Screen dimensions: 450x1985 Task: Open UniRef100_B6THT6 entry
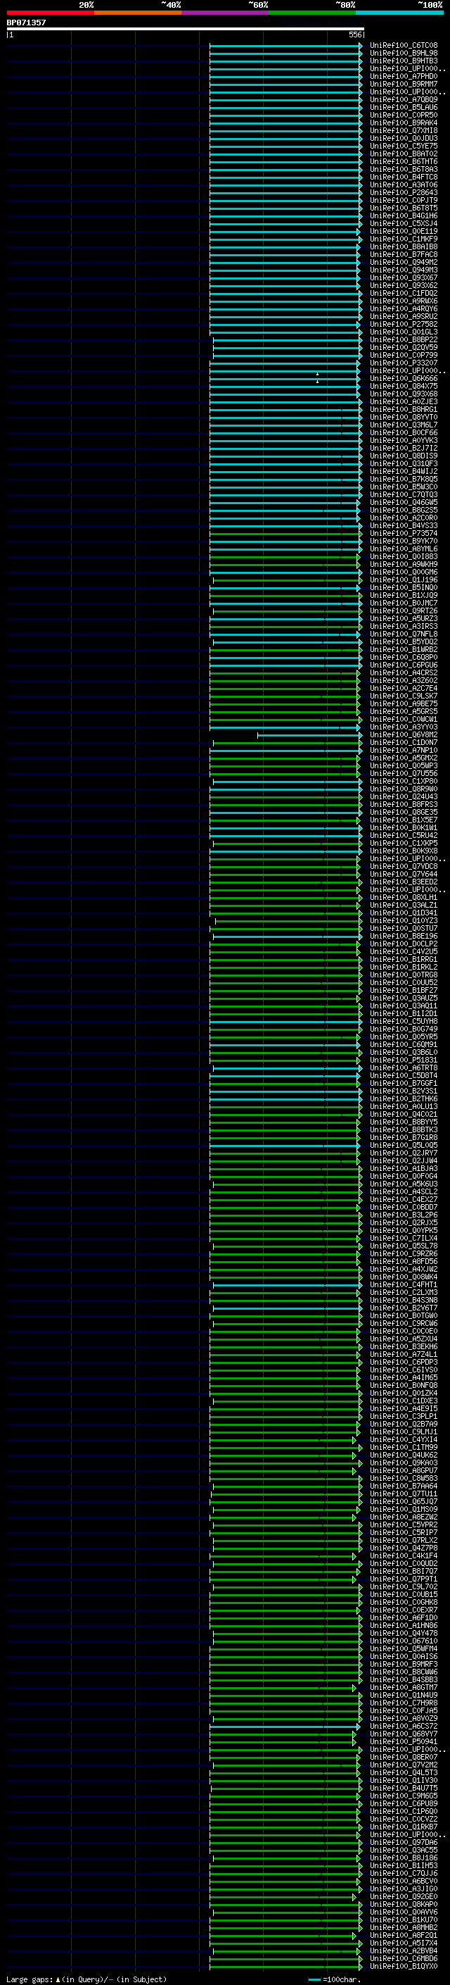point(403,162)
